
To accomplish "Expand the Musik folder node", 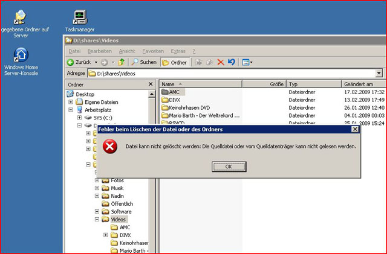I will [97, 188].
